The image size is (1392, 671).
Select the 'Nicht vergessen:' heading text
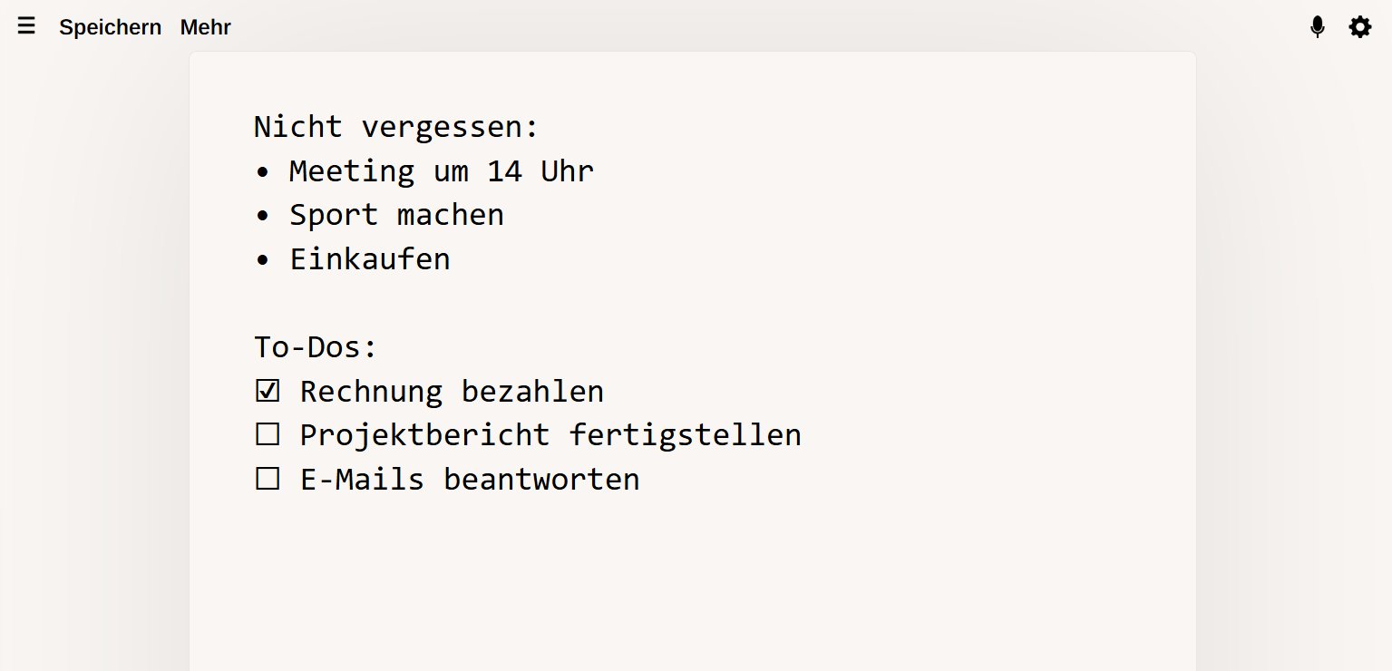tap(396, 126)
